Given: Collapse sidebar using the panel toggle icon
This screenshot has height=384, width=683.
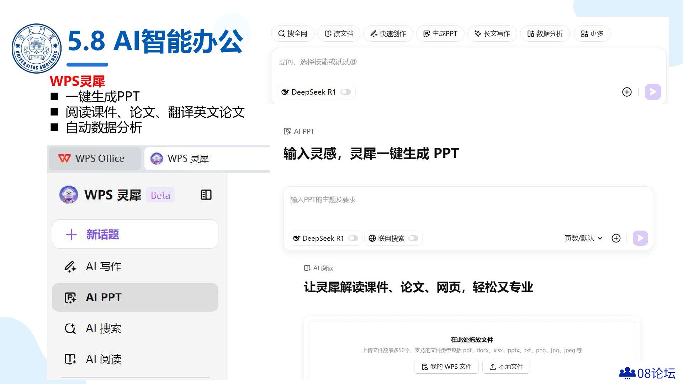Looking at the screenshot, I should click(x=206, y=195).
